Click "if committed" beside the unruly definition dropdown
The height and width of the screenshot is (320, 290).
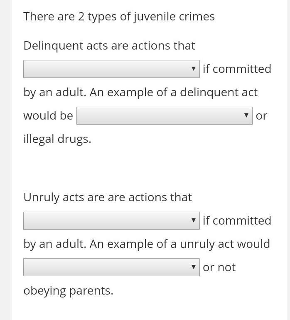[237, 220]
